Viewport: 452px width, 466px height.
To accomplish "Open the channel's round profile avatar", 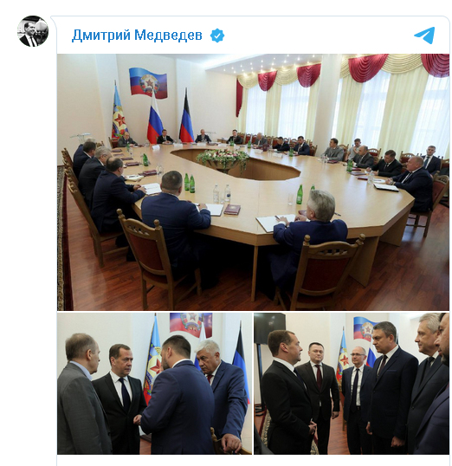I will 33,31.
